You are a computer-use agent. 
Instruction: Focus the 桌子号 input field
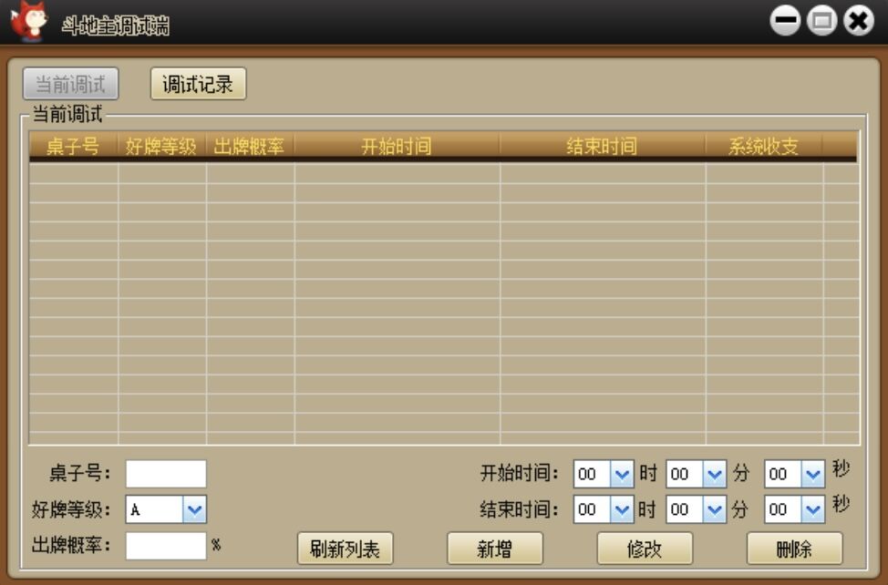point(166,474)
